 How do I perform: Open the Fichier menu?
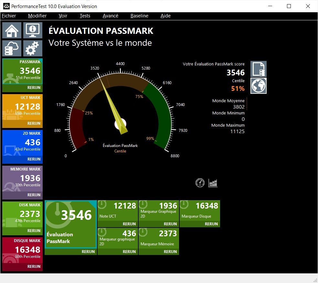(9, 16)
